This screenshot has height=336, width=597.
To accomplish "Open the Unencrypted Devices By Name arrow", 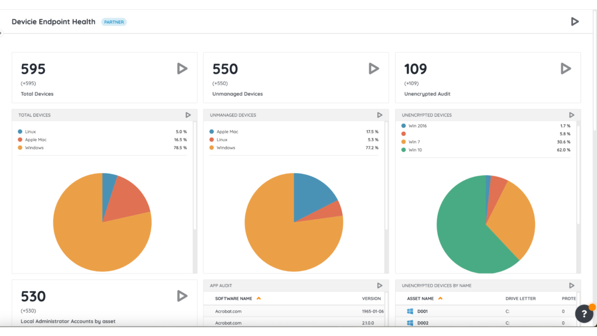I will (571, 285).
